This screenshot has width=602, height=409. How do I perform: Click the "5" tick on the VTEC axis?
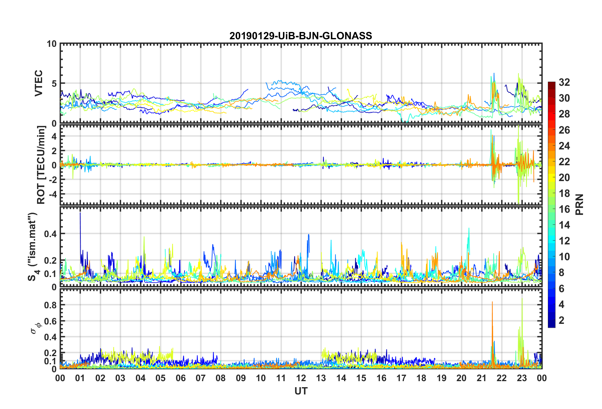point(54,84)
